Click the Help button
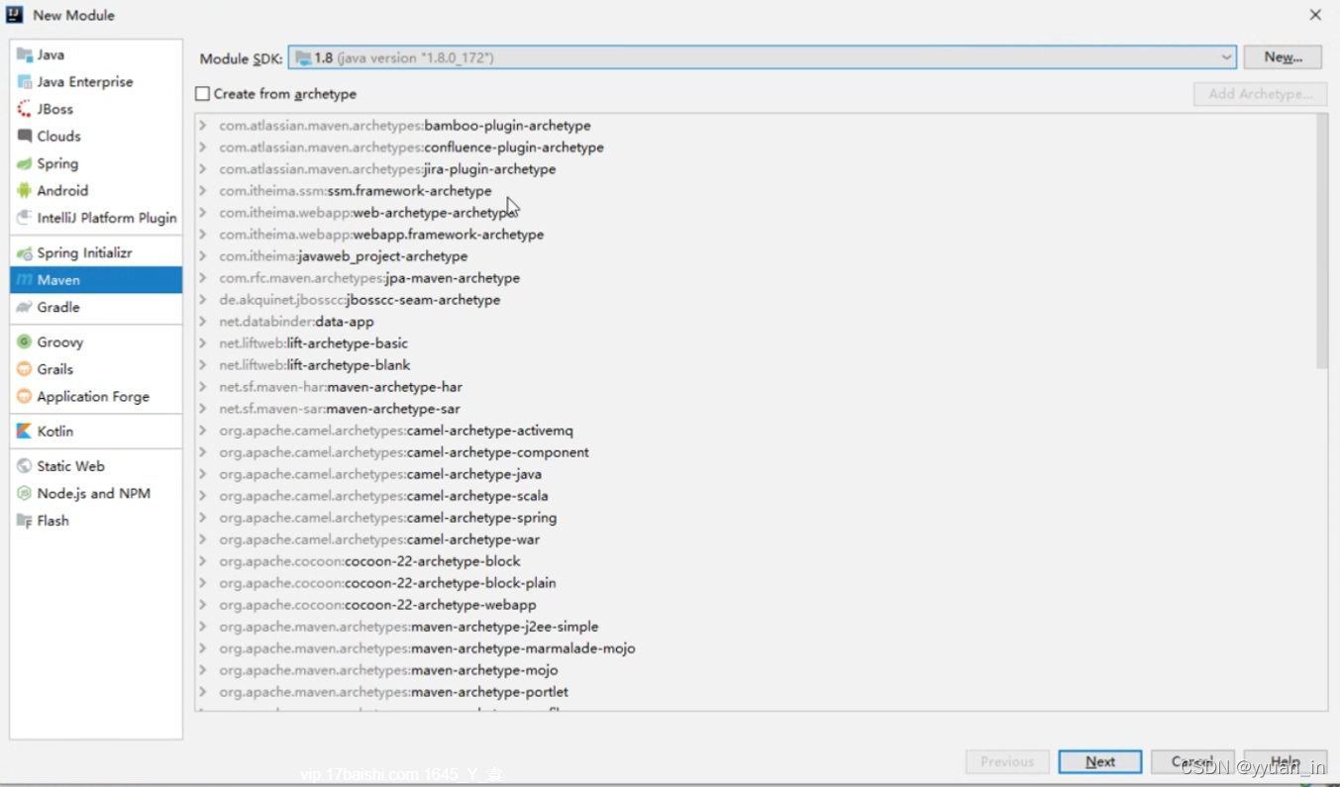The height and width of the screenshot is (787, 1340). coord(1286,761)
